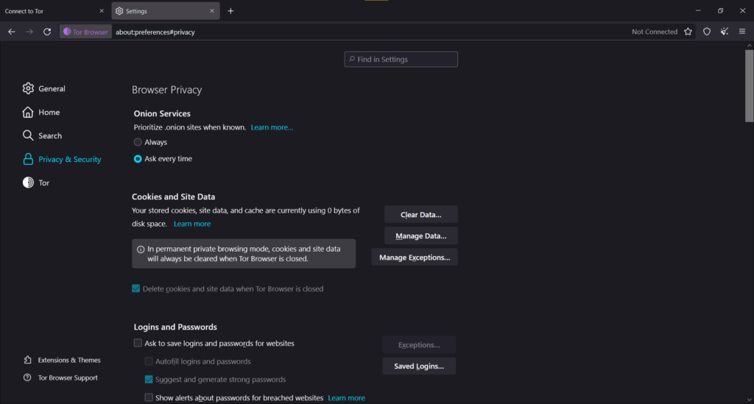Image resolution: width=754 pixels, height=404 pixels.
Task: Open Learn more link for cookies
Action: tap(192, 224)
